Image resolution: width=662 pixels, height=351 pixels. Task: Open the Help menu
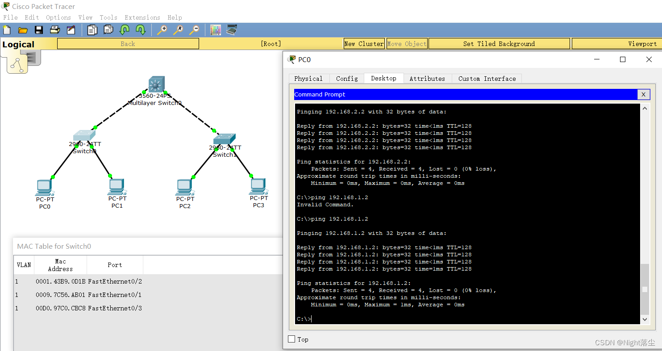coord(175,17)
